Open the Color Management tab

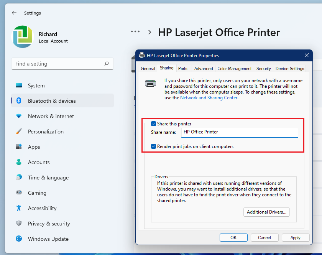point(234,68)
